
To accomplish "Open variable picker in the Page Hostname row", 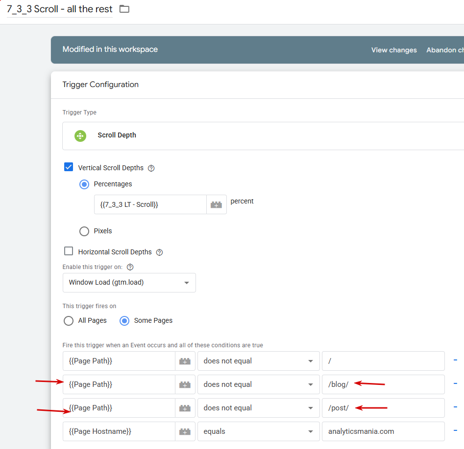I will point(185,431).
